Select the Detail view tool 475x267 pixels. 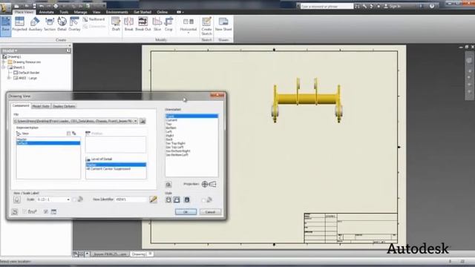tap(62, 24)
